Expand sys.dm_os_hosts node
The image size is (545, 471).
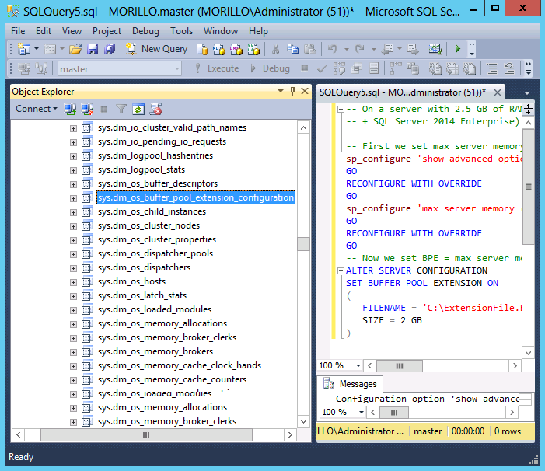[x=73, y=282]
